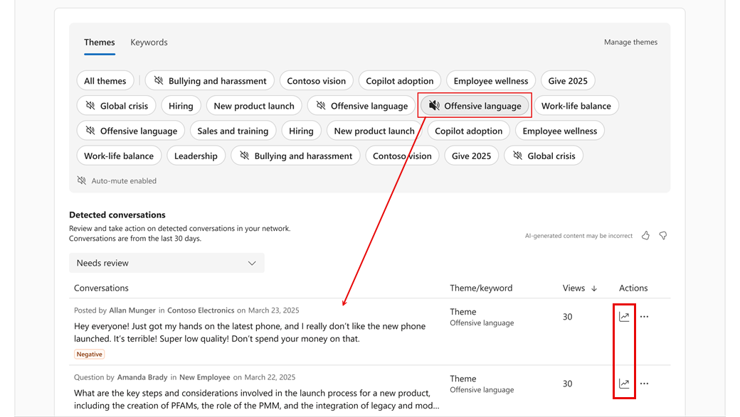Expand the Needs review dropdown
The image size is (740, 417).
pos(166,263)
